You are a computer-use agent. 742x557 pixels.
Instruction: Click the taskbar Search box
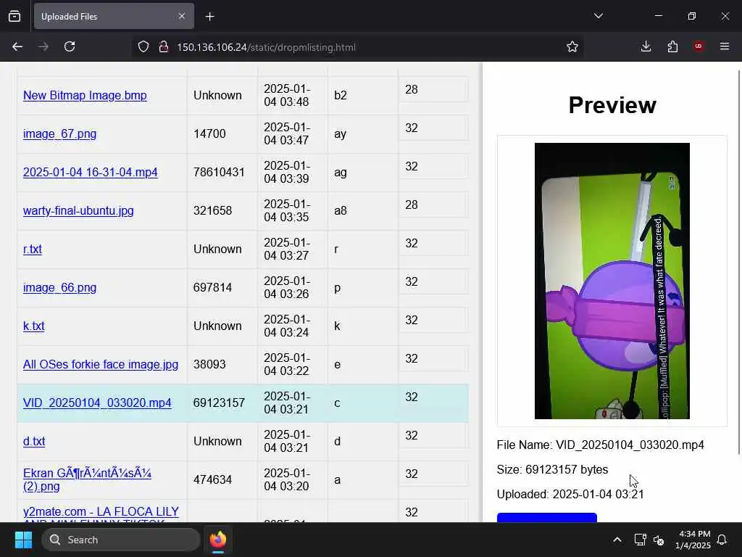tap(121, 540)
